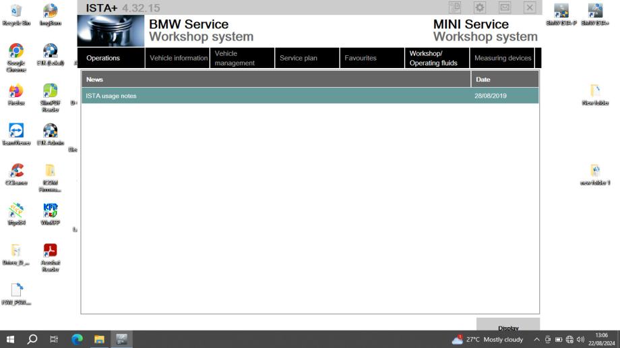The width and height of the screenshot is (620, 348).
Task: Open taskbar Search
Action: click(x=32, y=339)
